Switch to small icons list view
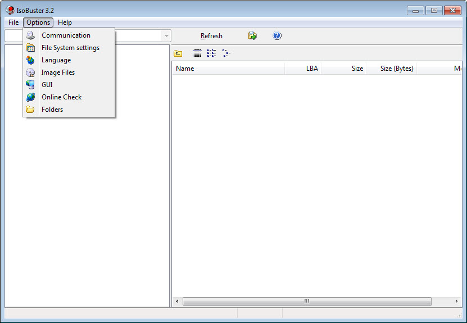The height and width of the screenshot is (323, 467). pyautogui.click(x=211, y=53)
